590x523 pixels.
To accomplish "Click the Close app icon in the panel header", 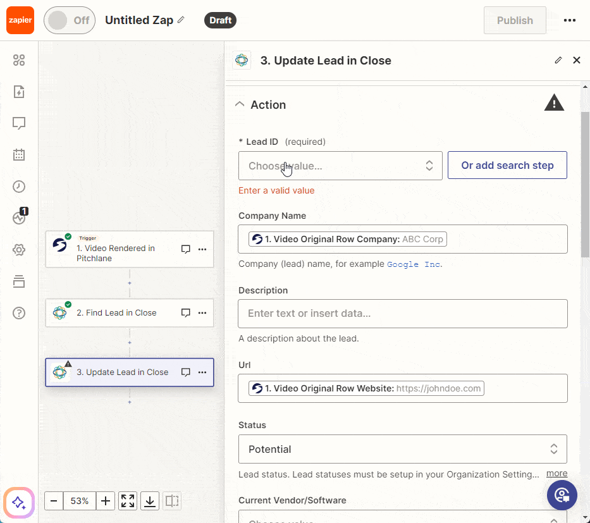I will pos(242,60).
